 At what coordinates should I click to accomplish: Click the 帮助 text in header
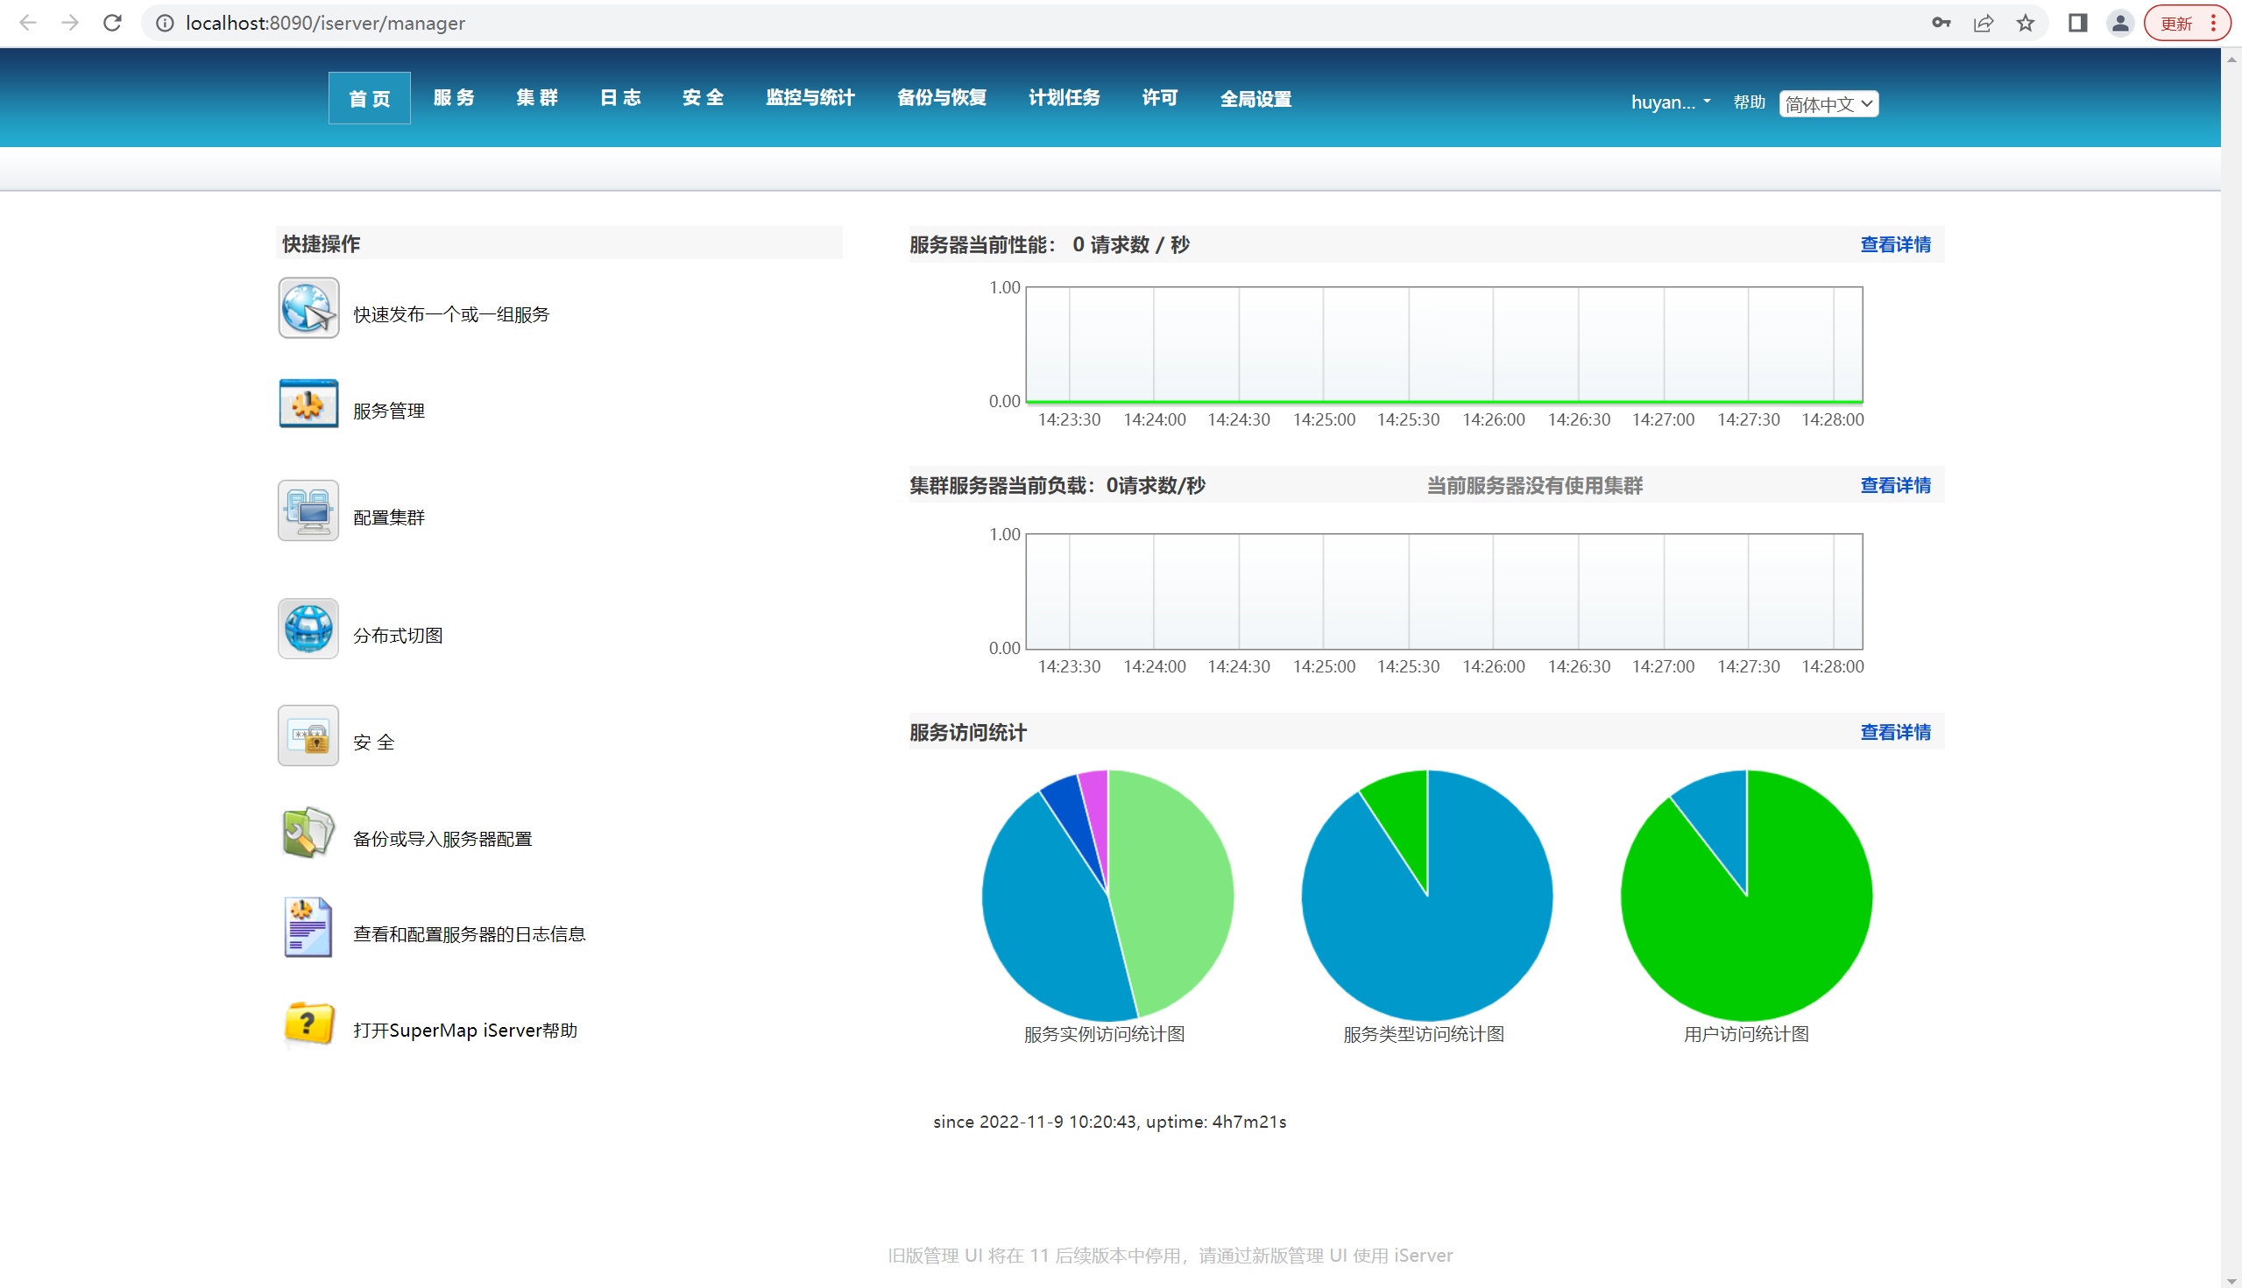(1748, 102)
